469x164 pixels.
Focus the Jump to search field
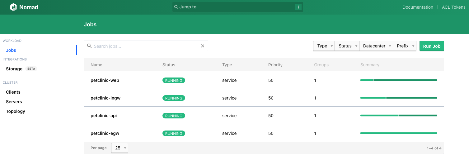tap(238, 7)
